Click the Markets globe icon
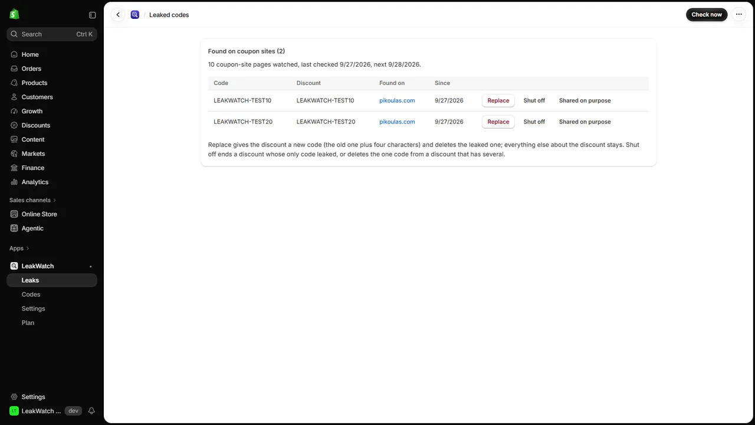Screen dimensions: 755x425 tap(14, 153)
